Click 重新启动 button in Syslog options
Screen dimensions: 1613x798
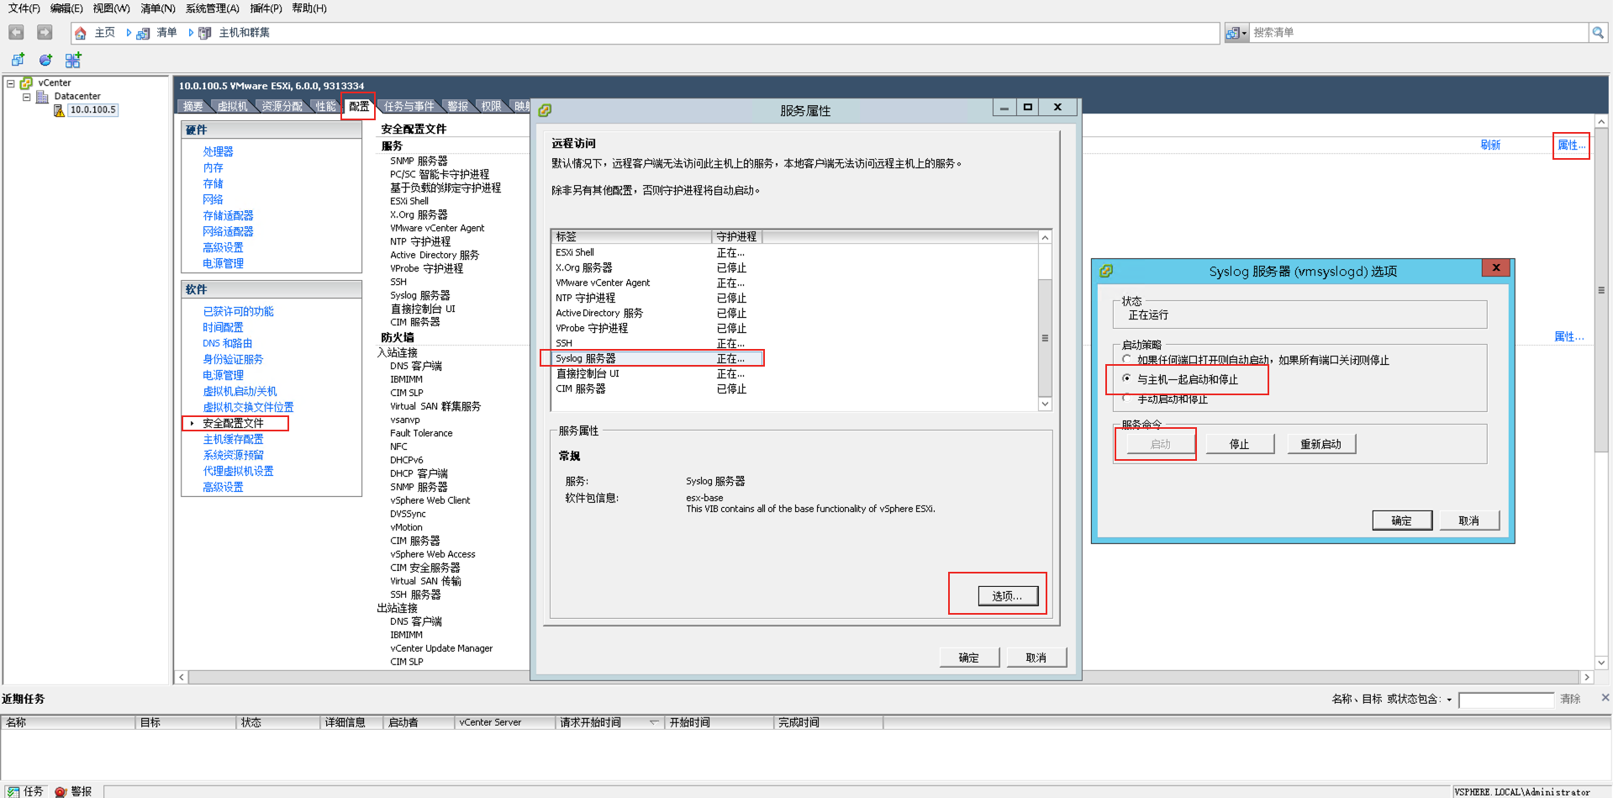[1321, 444]
